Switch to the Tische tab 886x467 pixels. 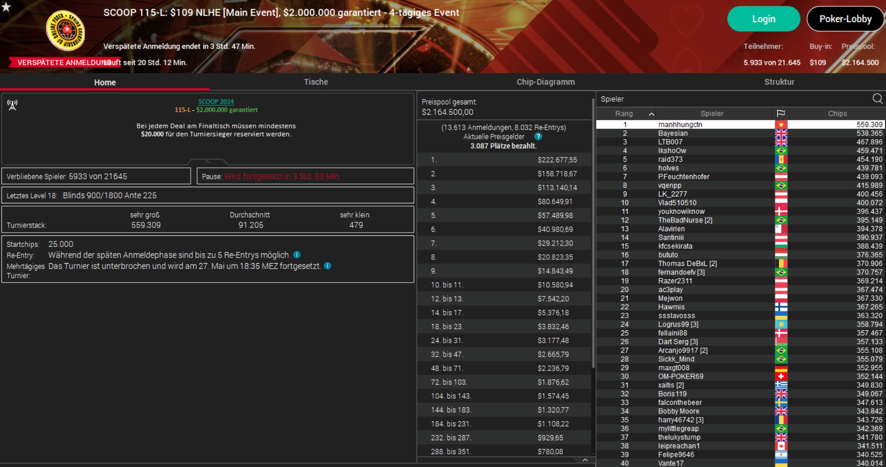316,82
